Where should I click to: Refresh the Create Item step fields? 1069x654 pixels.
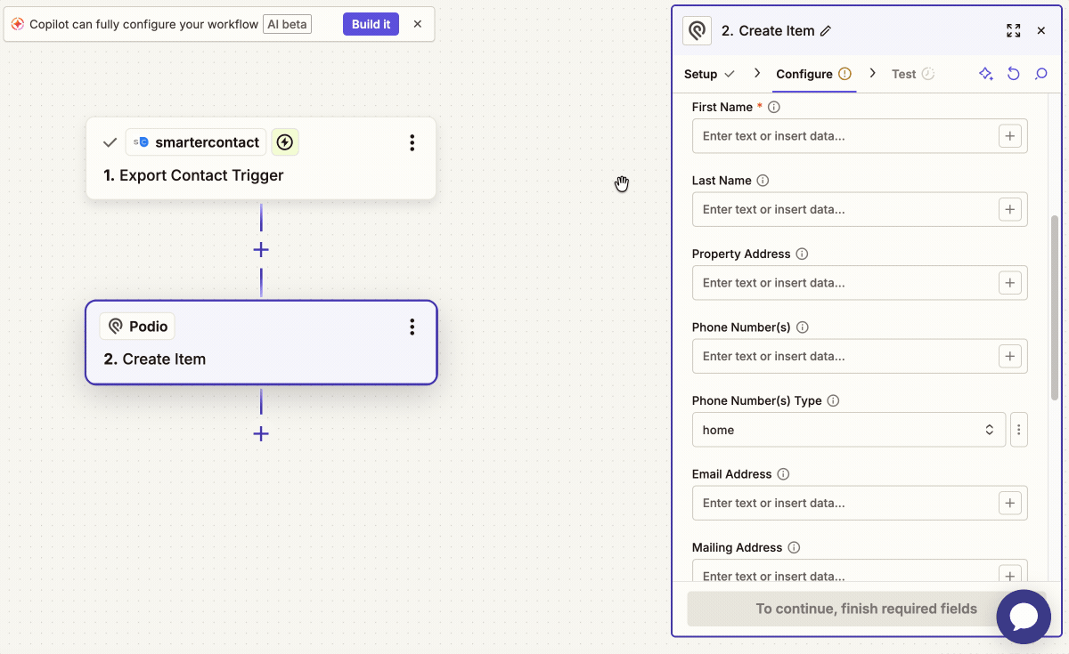(1013, 74)
